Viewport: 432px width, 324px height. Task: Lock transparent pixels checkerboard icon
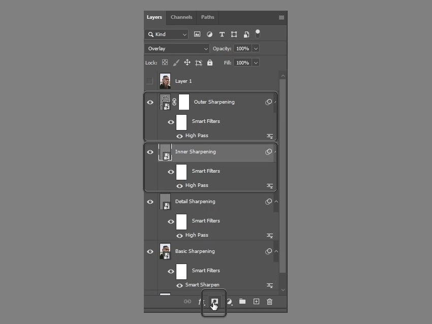point(165,62)
